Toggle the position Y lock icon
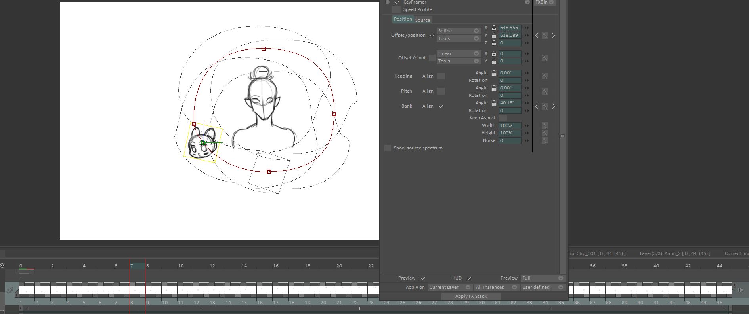This screenshot has width=749, height=314. (x=494, y=36)
